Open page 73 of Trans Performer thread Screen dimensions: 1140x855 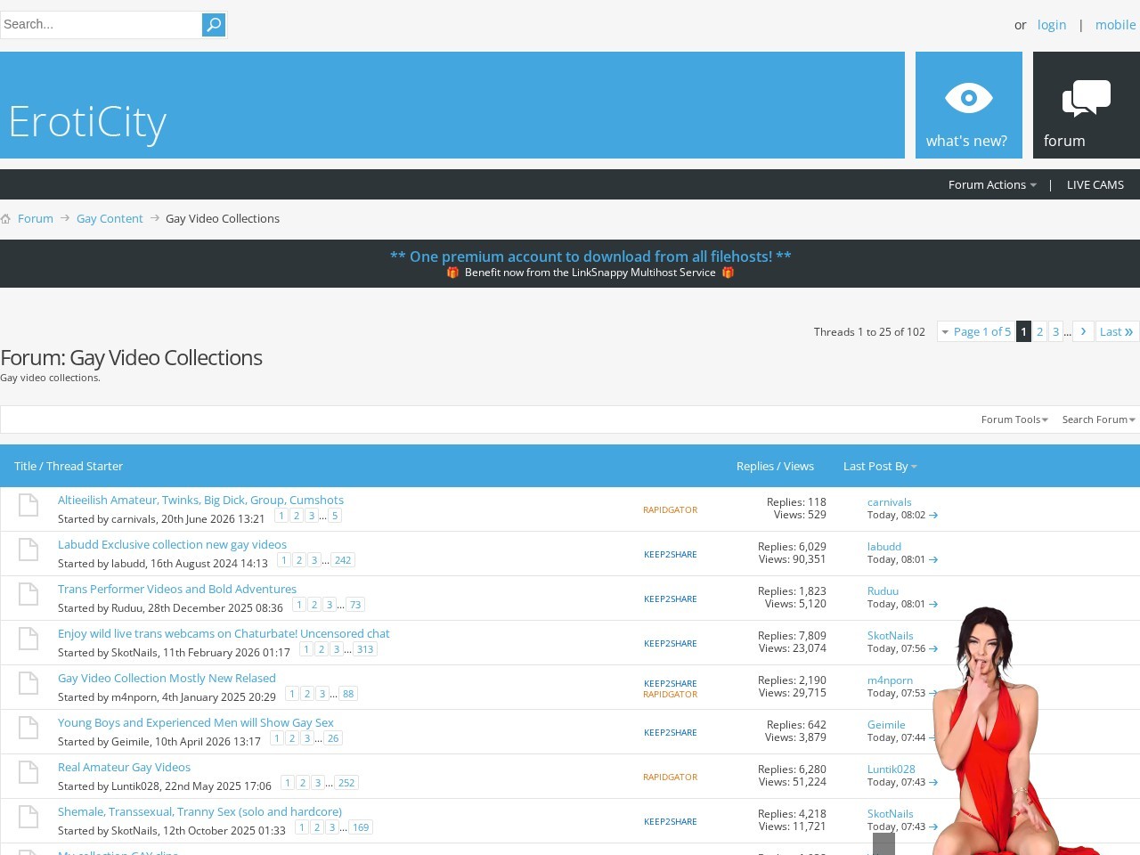(x=355, y=605)
